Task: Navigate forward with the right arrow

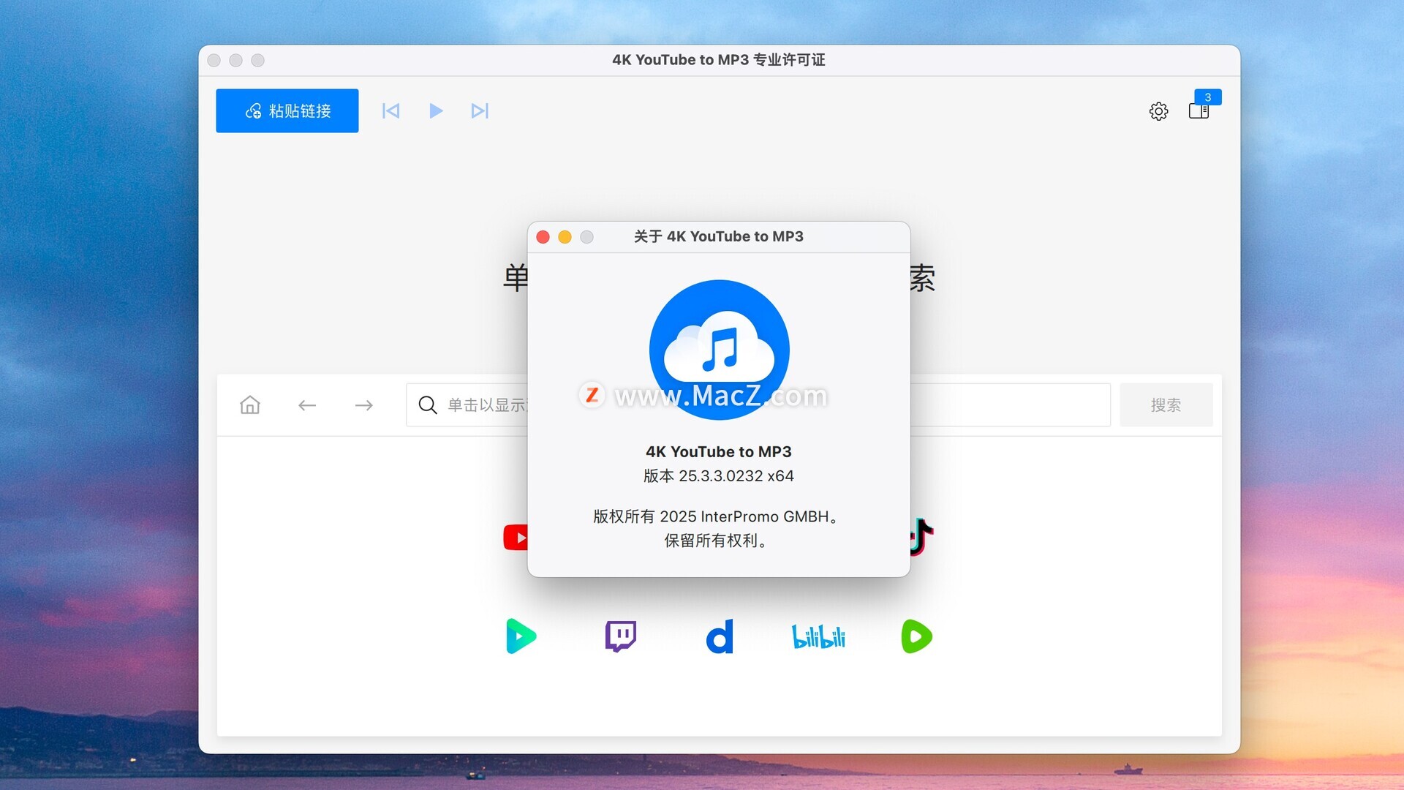Action: (x=363, y=405)
